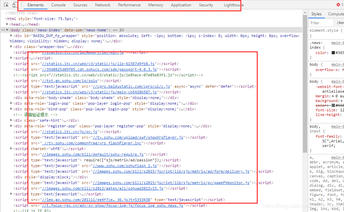This screenshot has width=344, height=212.
Task: Open the sohuad2012v15.js link
Action: (x=103, y=188)
